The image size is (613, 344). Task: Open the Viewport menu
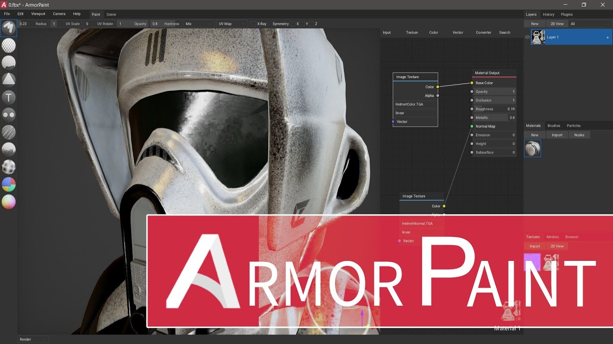pos(38,14)
